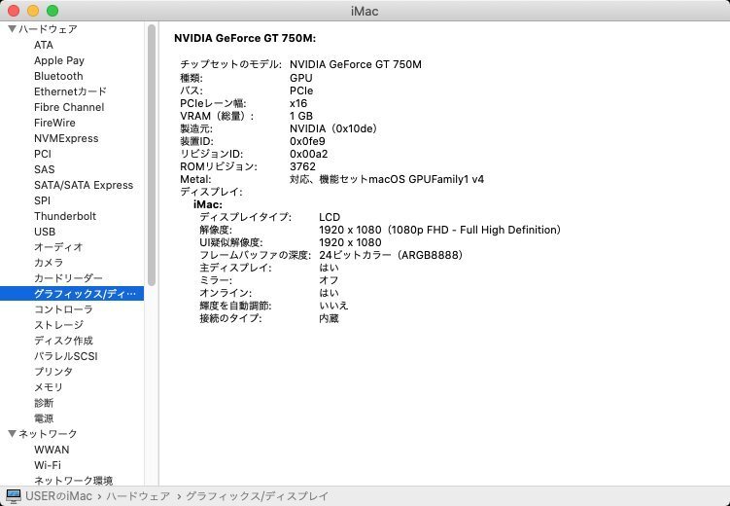Open the ストレージ sidebar entry
Viewport: 730px width, 506px height.
coord(58,325)
